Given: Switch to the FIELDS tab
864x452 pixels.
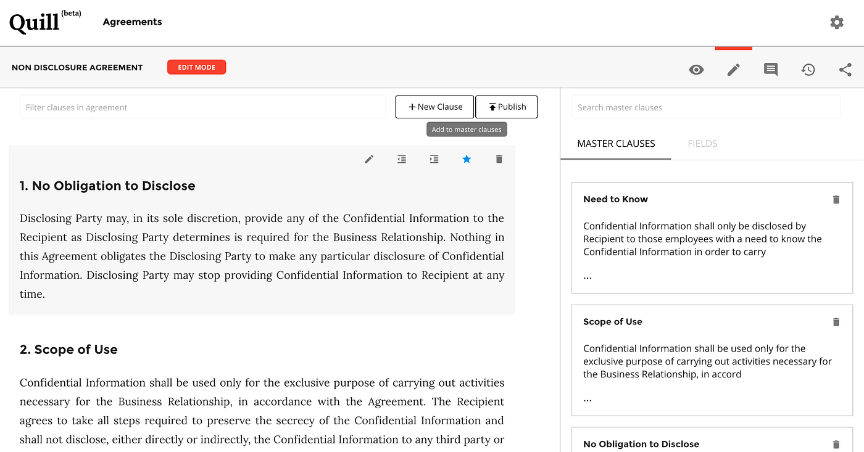Looking at the screenshot, I should (x=702, y=143).
